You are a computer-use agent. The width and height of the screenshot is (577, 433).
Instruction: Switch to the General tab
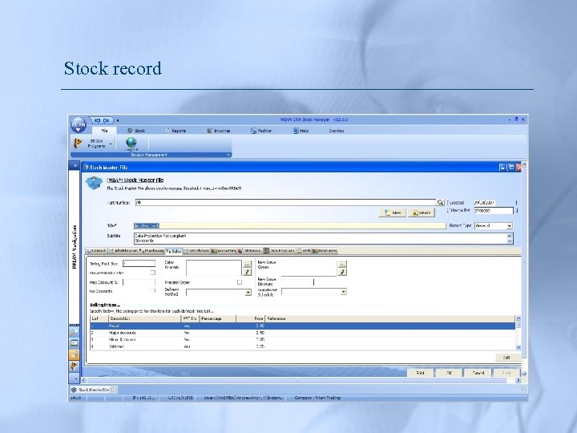[96, 251]
